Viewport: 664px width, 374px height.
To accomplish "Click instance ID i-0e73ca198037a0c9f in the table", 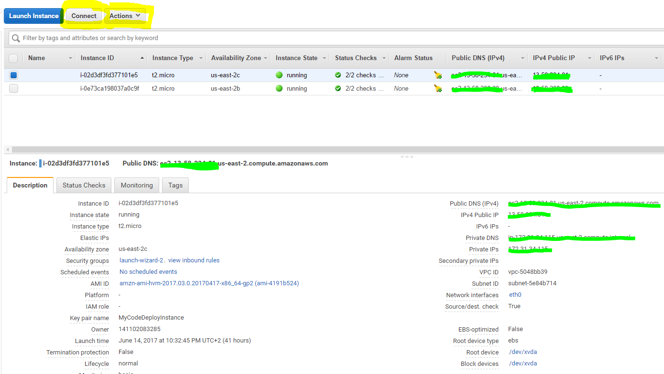I will [110, 88].
